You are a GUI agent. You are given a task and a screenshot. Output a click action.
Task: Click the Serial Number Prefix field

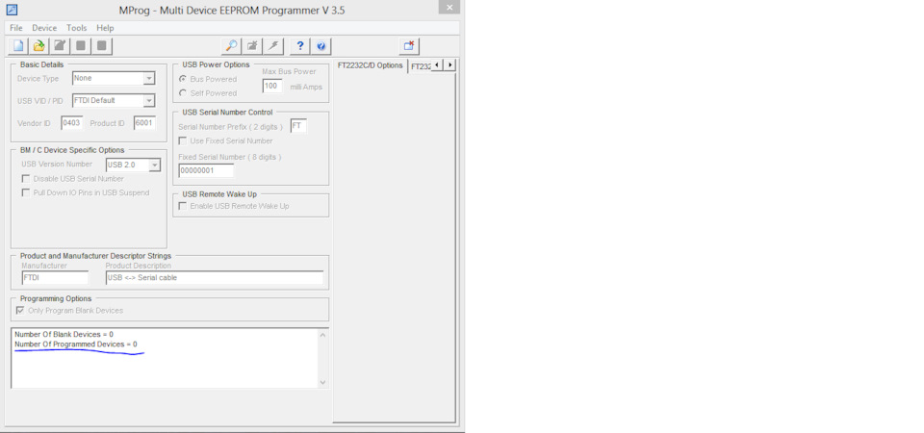click(x=298, y=126)
